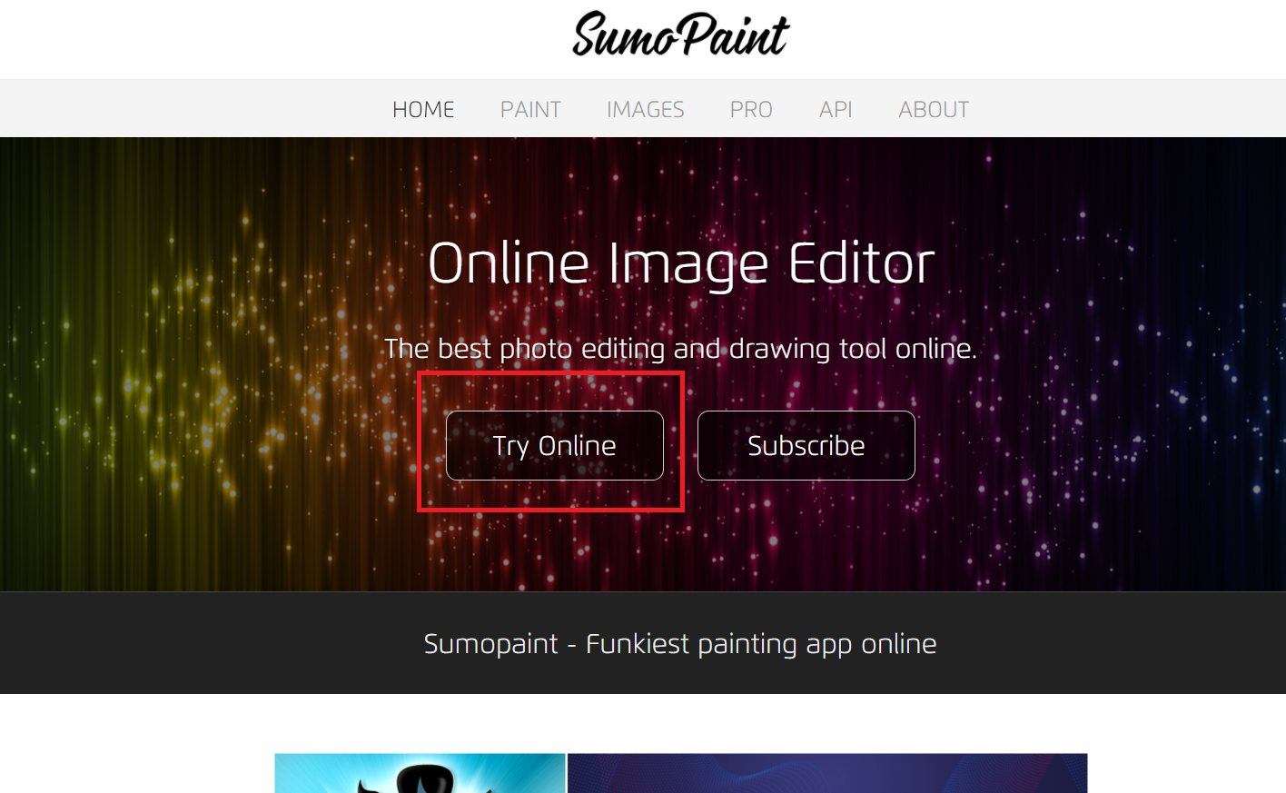This screenshot has width=1286, height=793.
Task: Click the word Sumo in the logo
Action: (625, 36)
